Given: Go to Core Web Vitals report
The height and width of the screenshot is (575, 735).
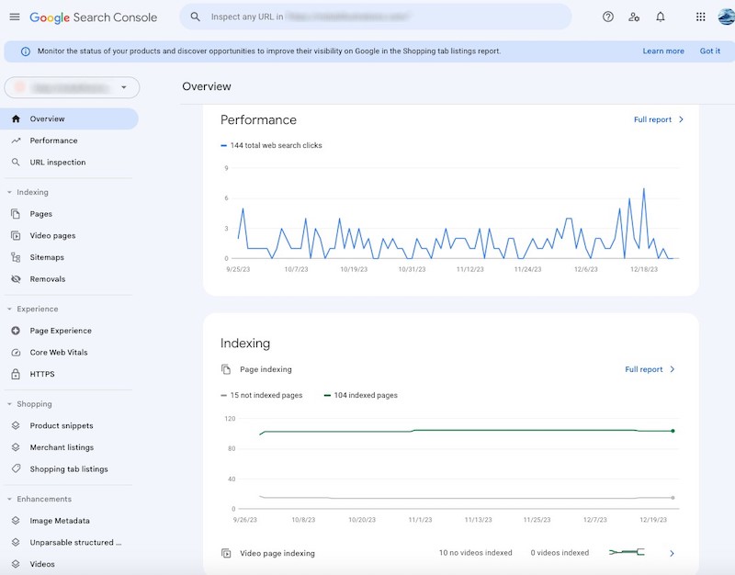Looking at the screenshot, I should pos(63,353).
